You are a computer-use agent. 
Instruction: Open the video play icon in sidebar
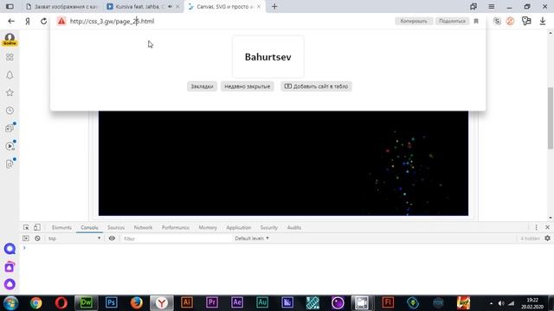click(10, 146)
